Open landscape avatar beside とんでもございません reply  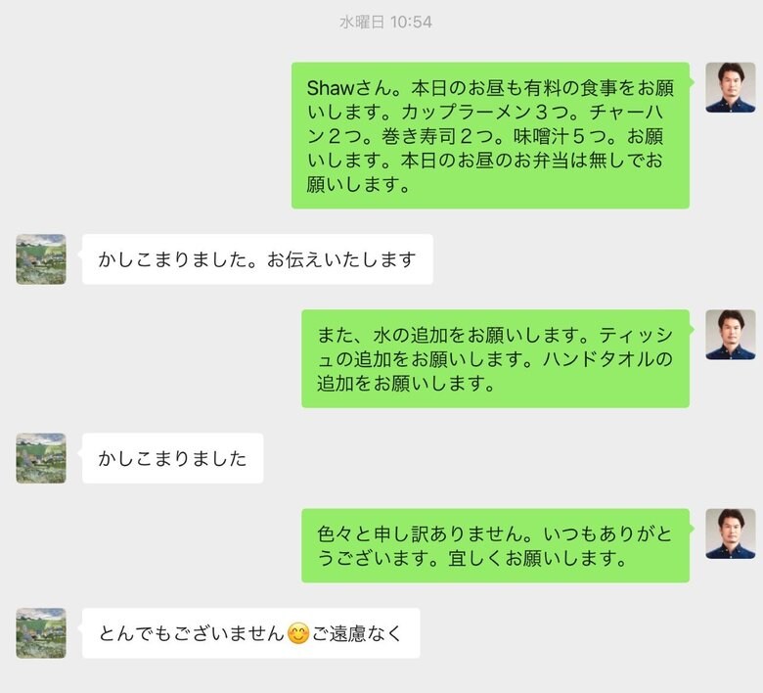pos(41,633)
